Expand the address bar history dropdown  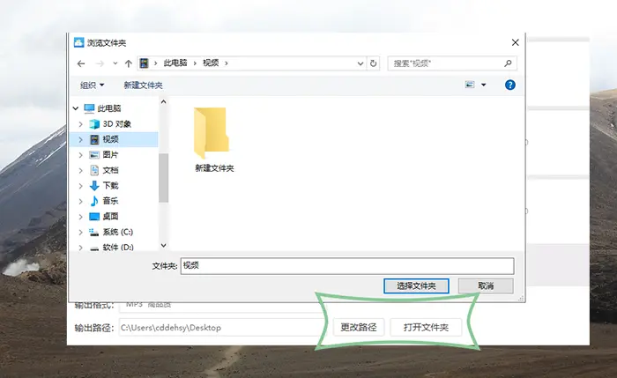360,63
